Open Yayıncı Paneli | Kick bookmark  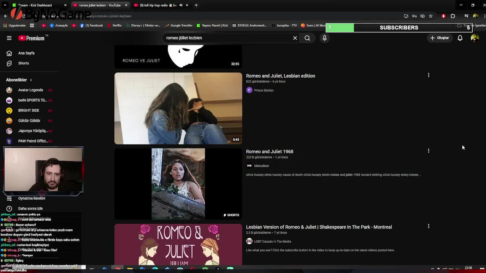click(212, 25)
